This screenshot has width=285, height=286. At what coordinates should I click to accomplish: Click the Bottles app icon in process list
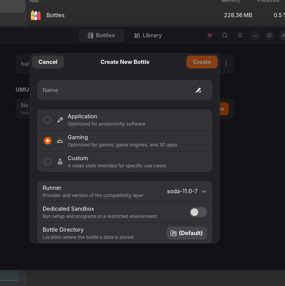tap(36, 15)
